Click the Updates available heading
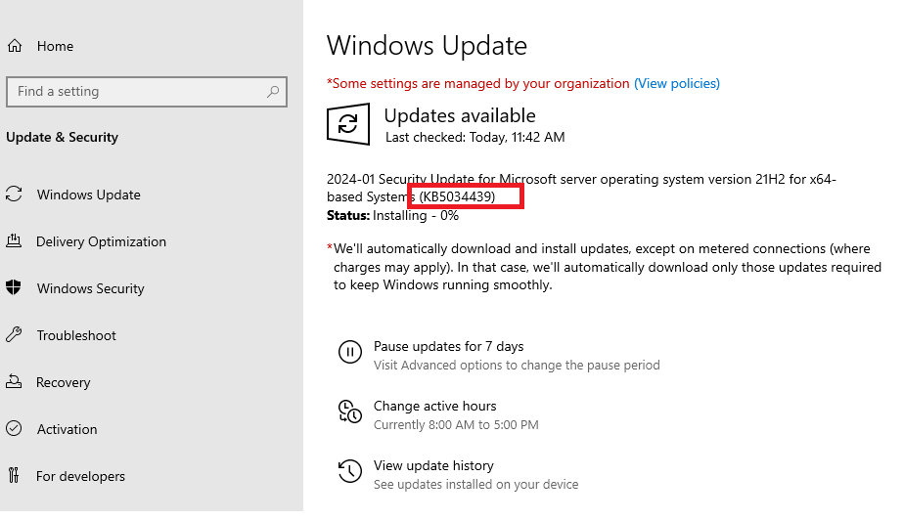 [460, 115]
